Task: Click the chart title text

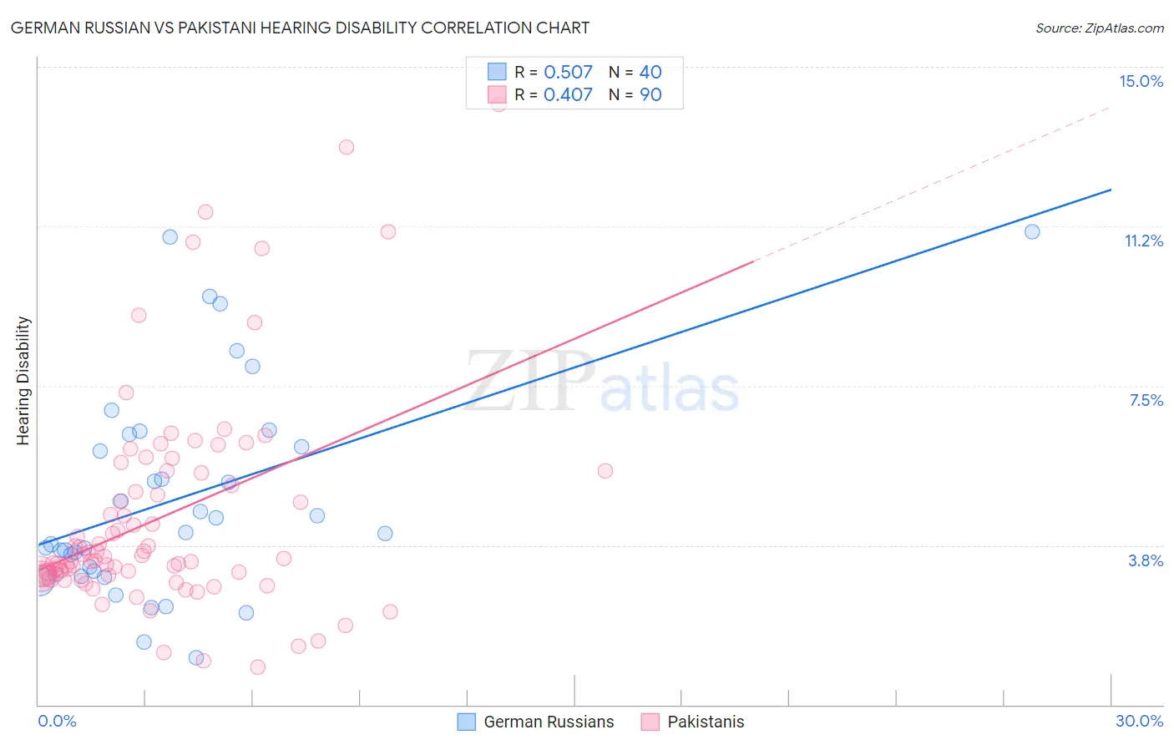Action: click(300, 28)
